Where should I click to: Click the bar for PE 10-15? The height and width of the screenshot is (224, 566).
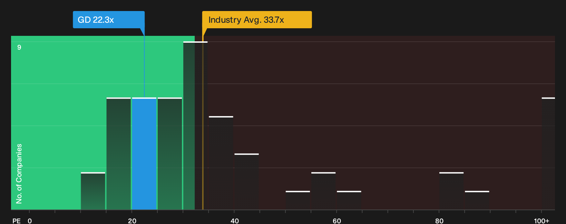(93, 191)
